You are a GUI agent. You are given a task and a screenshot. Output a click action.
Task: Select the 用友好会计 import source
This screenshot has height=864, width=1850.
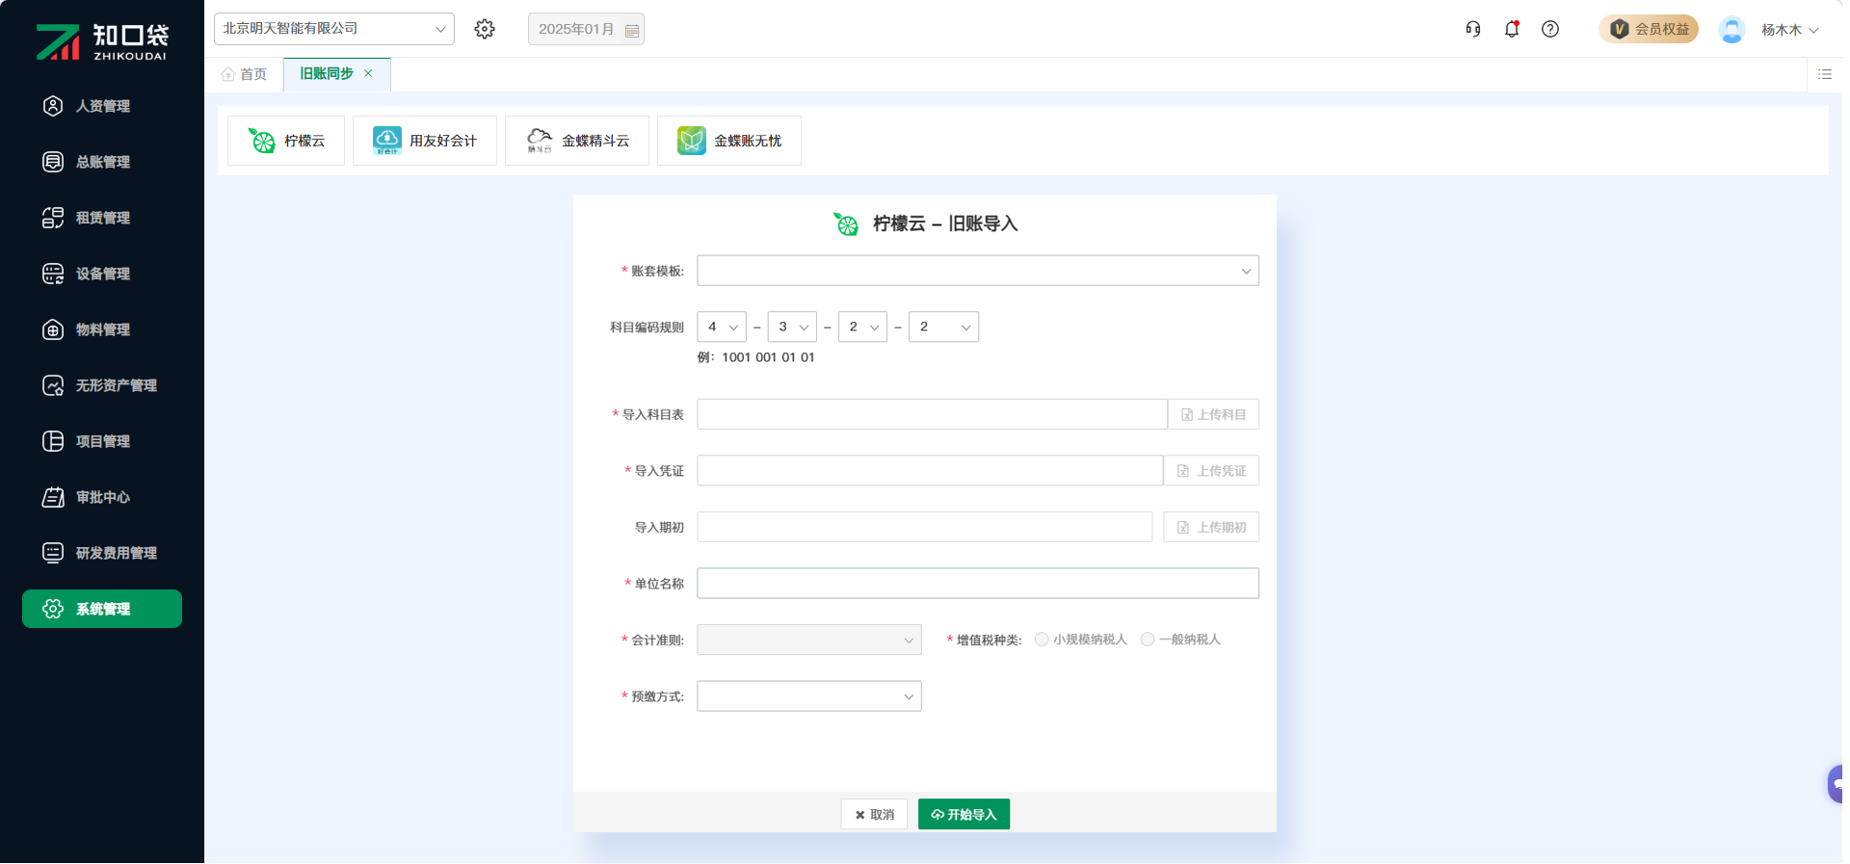click(x=425, y=141)
